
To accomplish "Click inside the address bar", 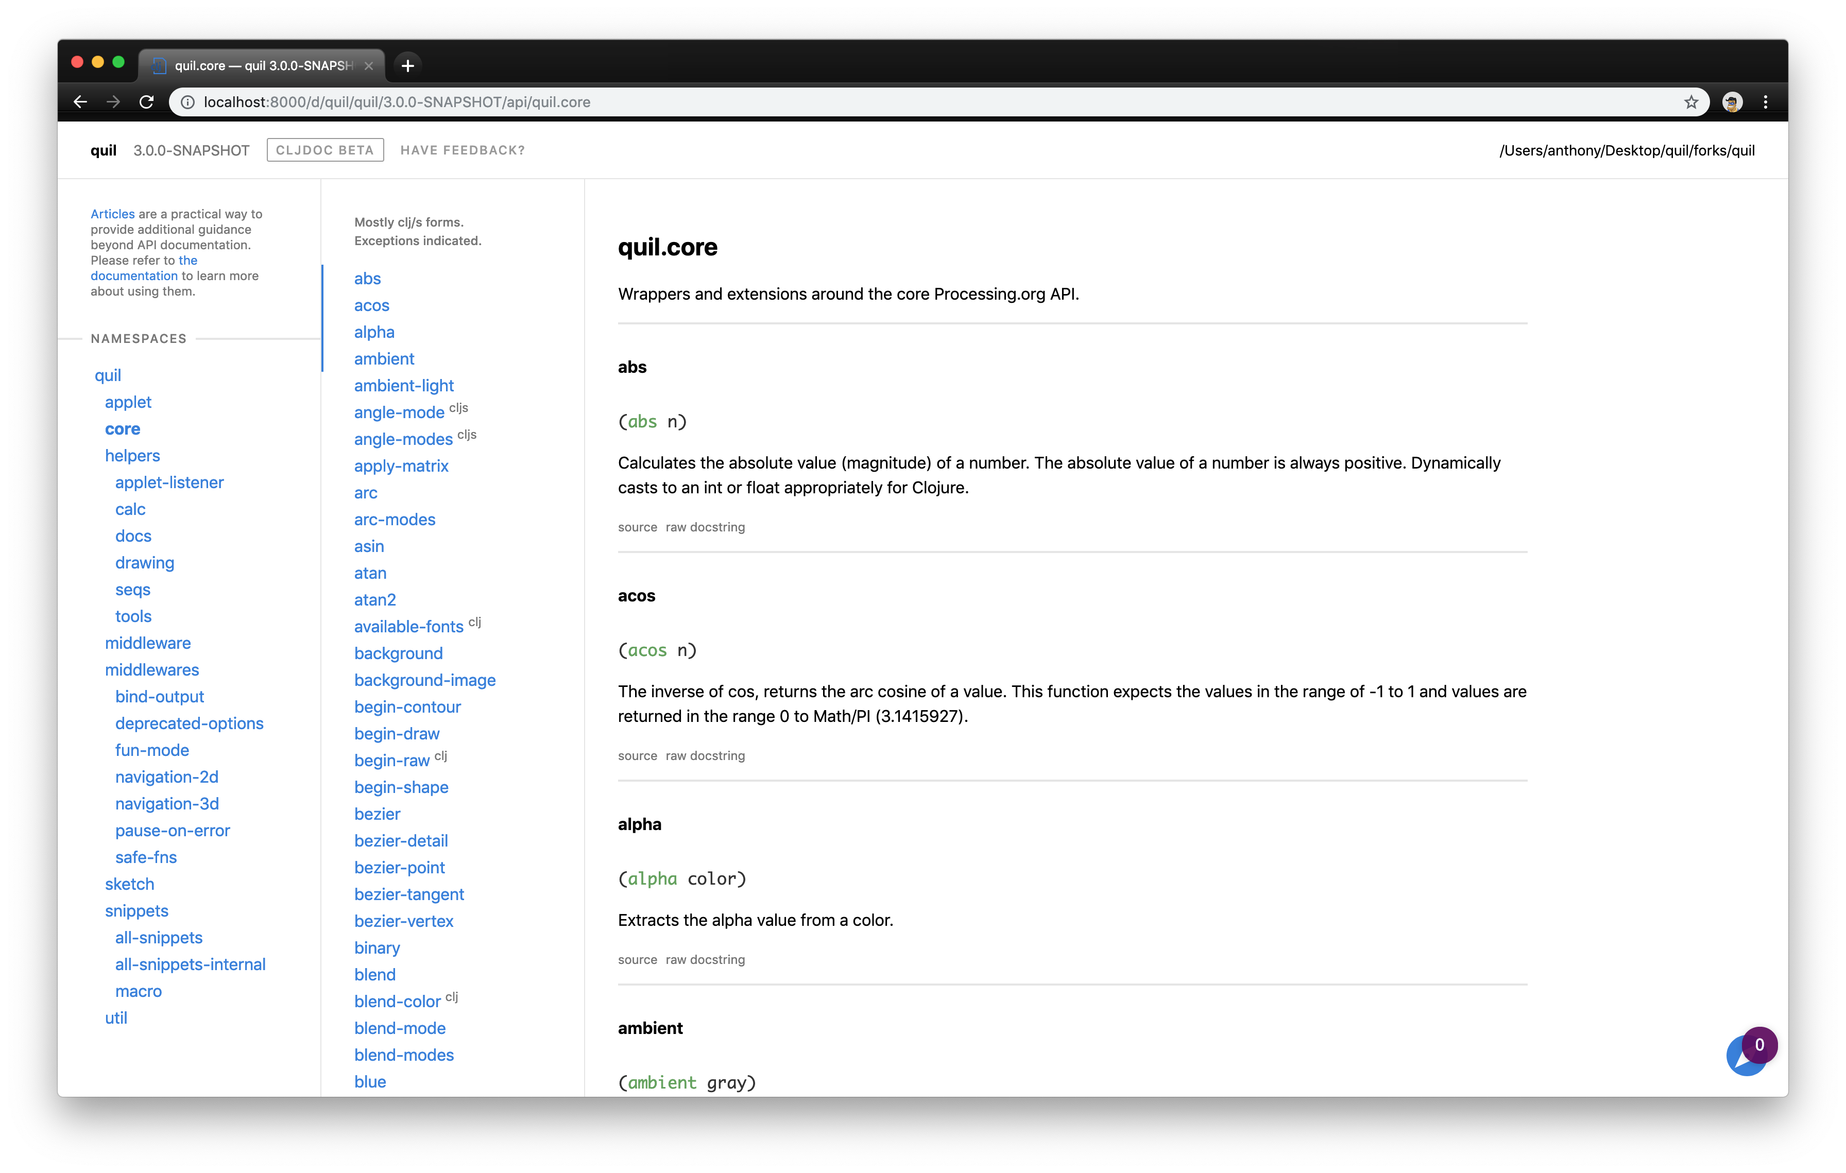I will [x=690, y=102].
